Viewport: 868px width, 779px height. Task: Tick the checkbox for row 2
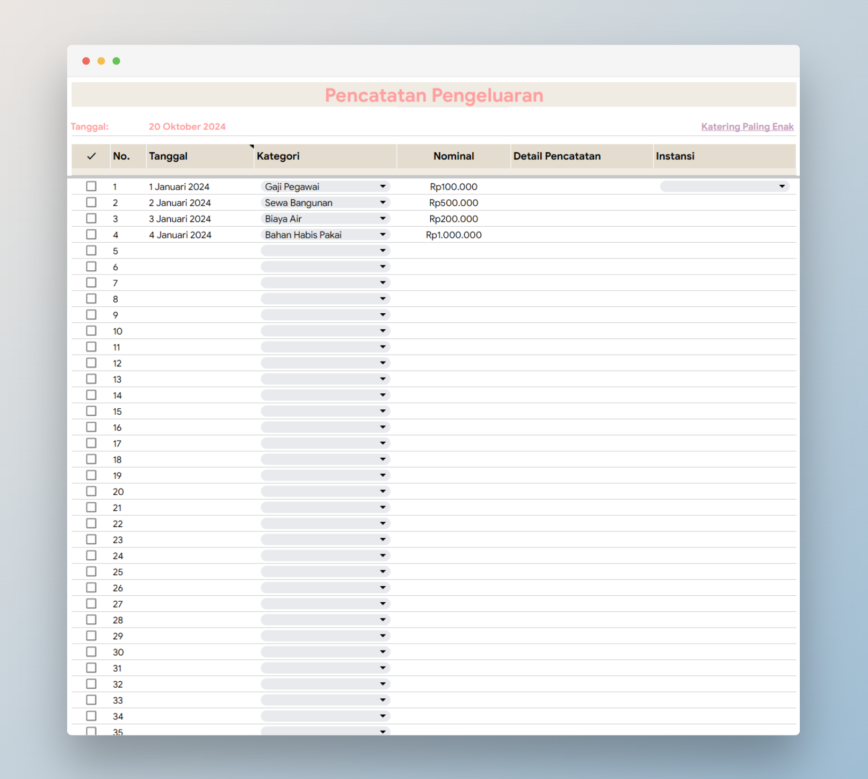[91, 203]
